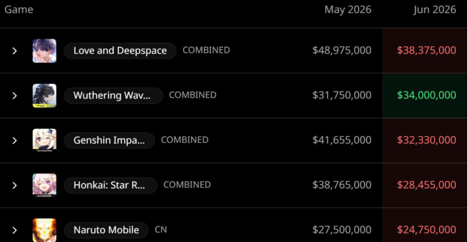The image size is (467, 242).
Task: Select the Wuthering Wav... name pill
Action: click(x=113, y=95)
